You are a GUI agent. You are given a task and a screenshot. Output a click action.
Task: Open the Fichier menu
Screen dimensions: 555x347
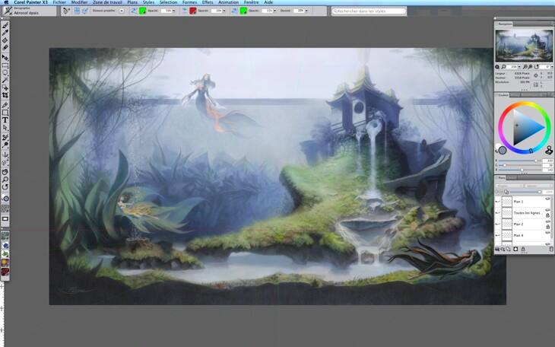pyautogui.click(x=59, y=2)
